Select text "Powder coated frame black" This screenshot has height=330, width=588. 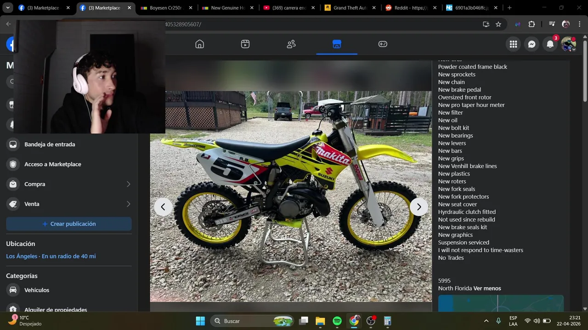click(473, 66)
